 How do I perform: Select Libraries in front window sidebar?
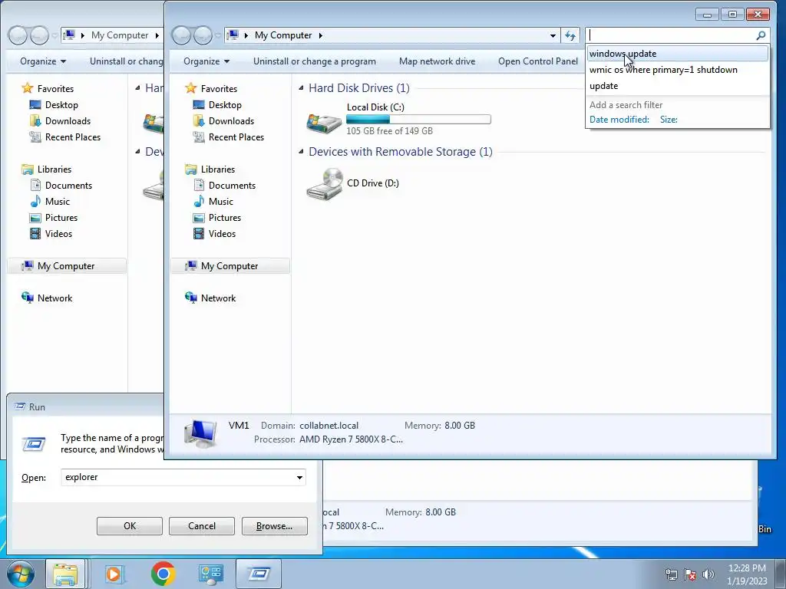[x=217, y=169]
